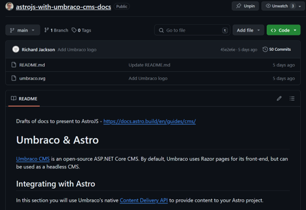306x210 pixels.
Task: Click the Public visibility badge
Action: [x=121, y=7]
